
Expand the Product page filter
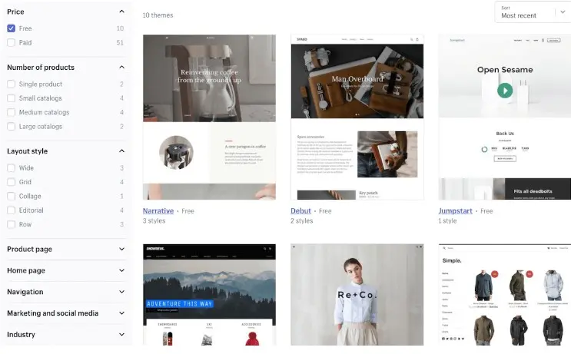pyautogui.click(x=121, y=250)
